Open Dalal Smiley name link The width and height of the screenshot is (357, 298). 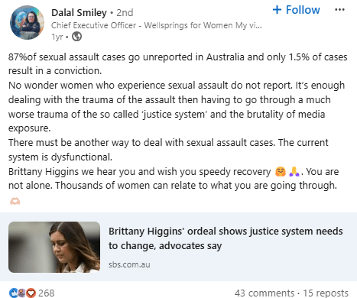pyautogui.click(x=79, y=13)
